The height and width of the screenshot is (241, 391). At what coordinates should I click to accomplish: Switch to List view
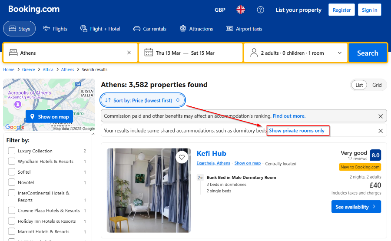coord(359,85)
